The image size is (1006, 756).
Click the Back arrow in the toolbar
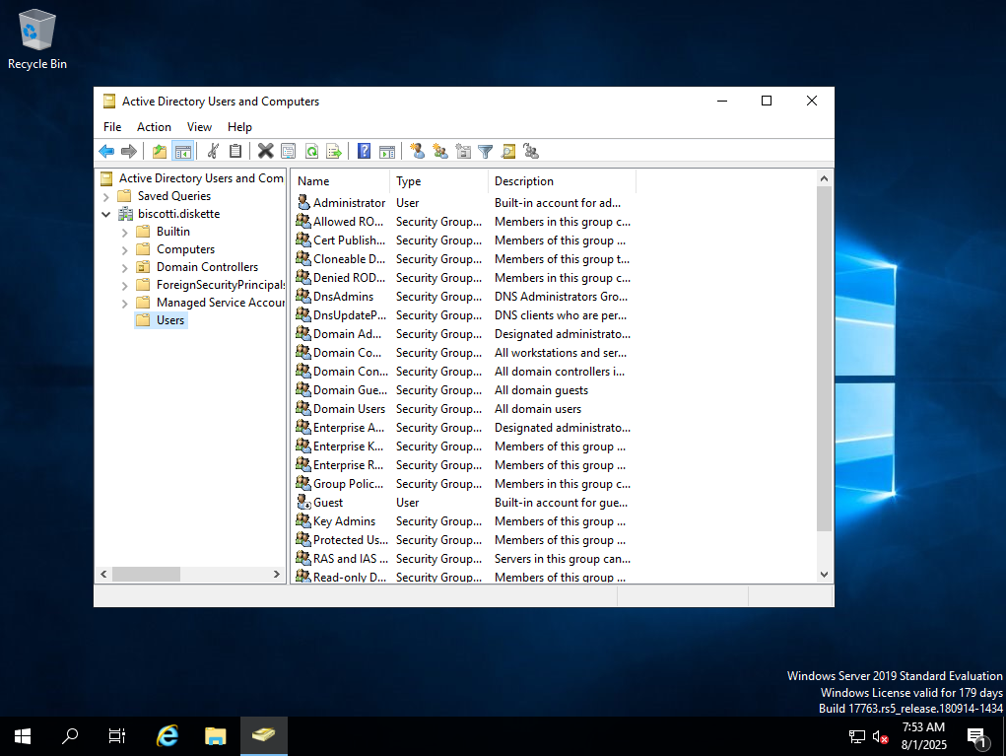[106, 151]
